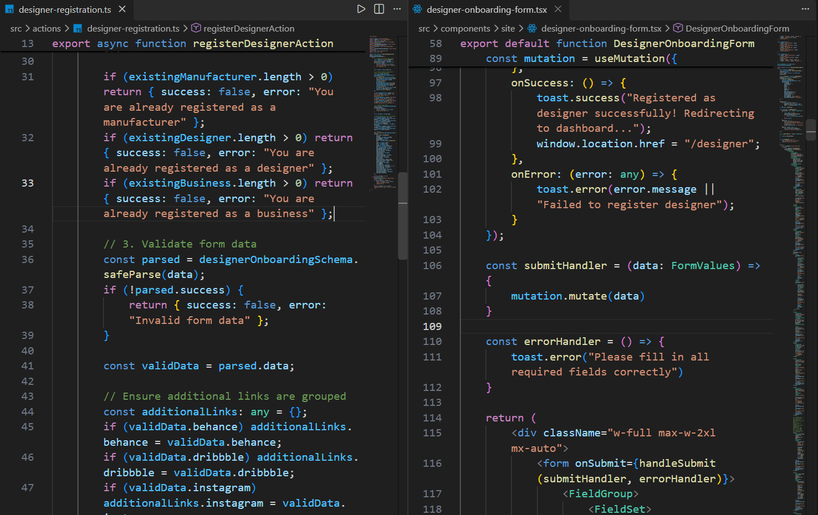Viewport: 818px width, 515px height.
Task: Click 'submitHandler' declaration on line 106
Action: (565, 266)
